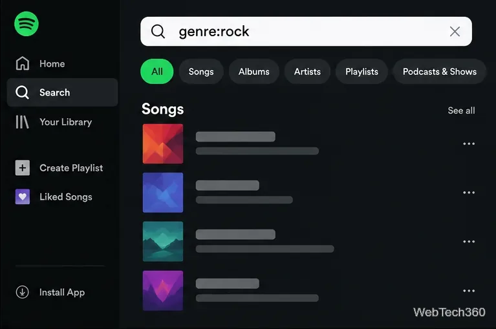Click the Songs section heading
Screen dimensions: 496x329
pos(162,109)
